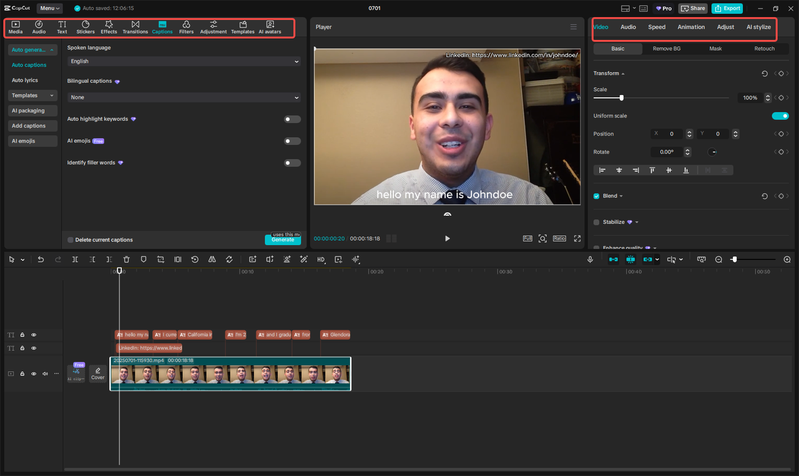The image size is (799, 476).
Task: Click the microphone icon to record voiceover
Action: [x=590, y=259]
